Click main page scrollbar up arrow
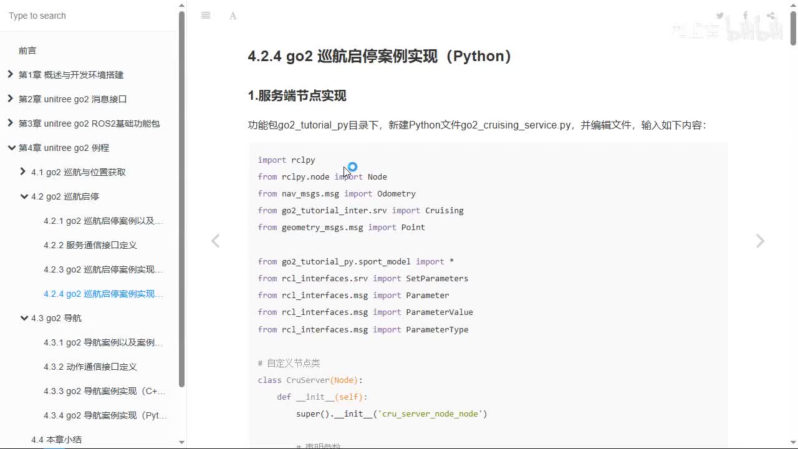 click(x=793, y=5)
